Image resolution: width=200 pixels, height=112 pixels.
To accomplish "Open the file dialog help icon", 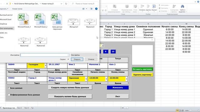I will click(x=96, y=9).
